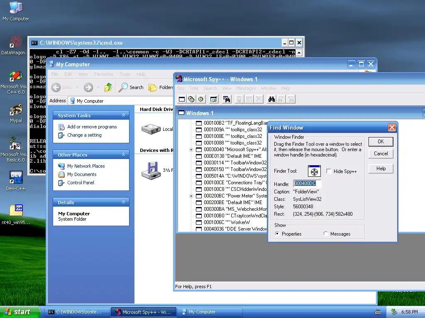Select the Messages radio button
Viewport: 425px width, 318px height.
point(325,234)
